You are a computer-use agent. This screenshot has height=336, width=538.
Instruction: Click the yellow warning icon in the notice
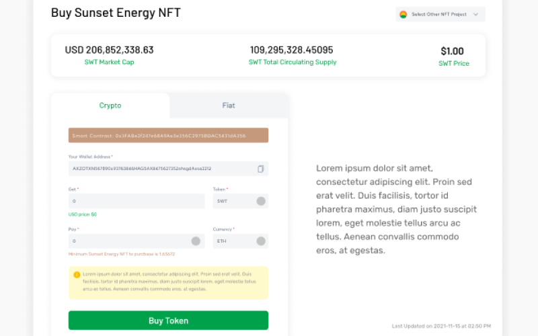(x=77, y=275)
